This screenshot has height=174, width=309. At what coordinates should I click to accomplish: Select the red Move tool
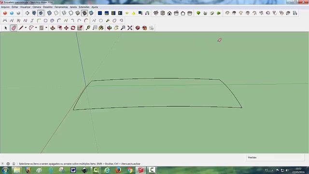pyautogui.click(x=66, y=28)
